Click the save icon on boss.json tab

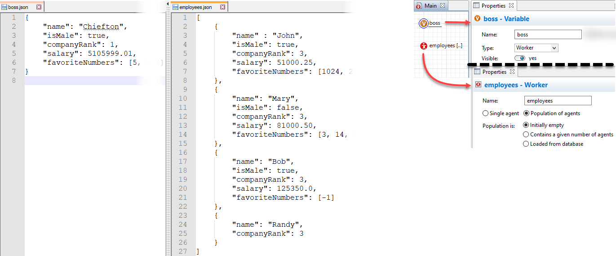4,7
